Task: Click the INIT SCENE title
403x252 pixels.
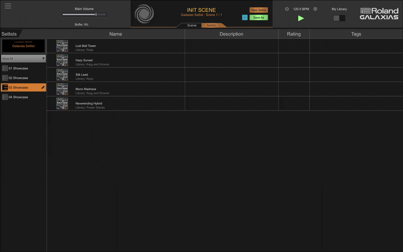Action: point(201,10)
